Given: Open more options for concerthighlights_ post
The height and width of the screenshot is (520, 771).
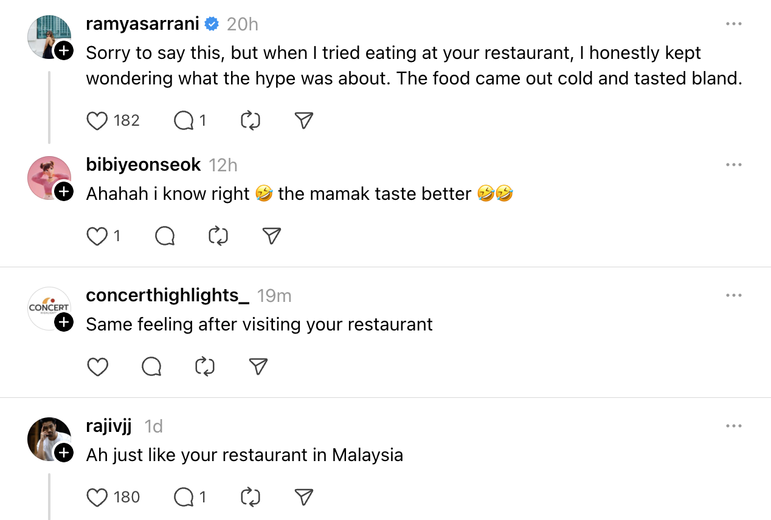Looking at the screenshot, I should [x=734, y=295].
